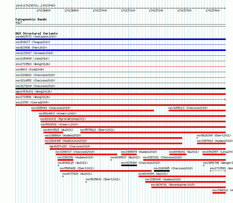Select the nsv823936 (Park2010) label

(x=31, y=48)
